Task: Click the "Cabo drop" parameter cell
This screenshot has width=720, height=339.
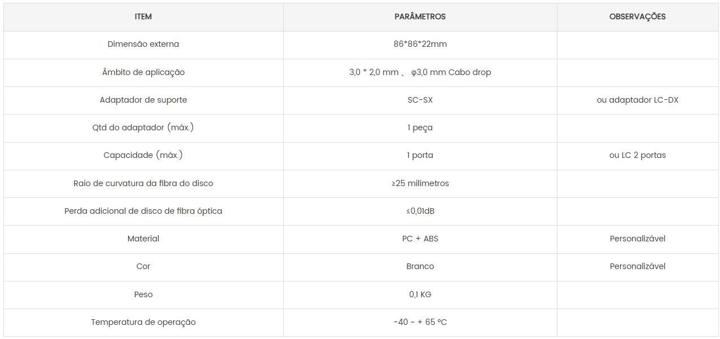Action: coord(420,72)
